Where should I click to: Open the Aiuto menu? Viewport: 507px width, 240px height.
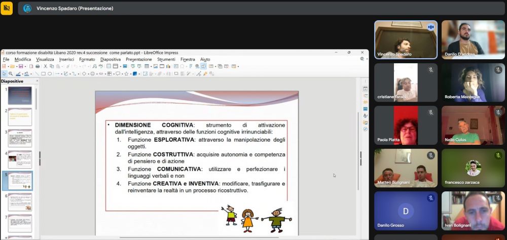pos(205,59)
